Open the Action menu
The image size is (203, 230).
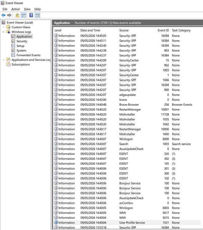16,9
